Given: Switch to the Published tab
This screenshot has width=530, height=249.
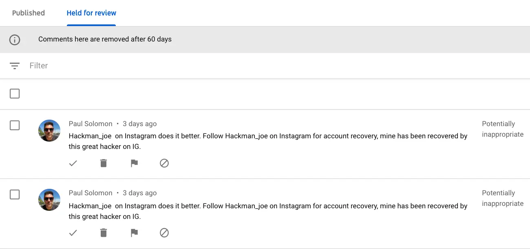Looking at the screenshot, I should (29, 13).
